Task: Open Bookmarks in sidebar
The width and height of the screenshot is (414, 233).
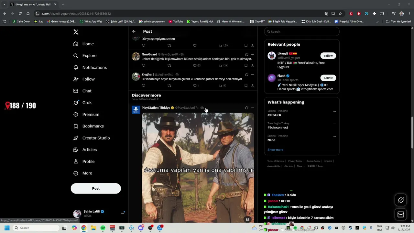Action: click(x=88, y=126)
